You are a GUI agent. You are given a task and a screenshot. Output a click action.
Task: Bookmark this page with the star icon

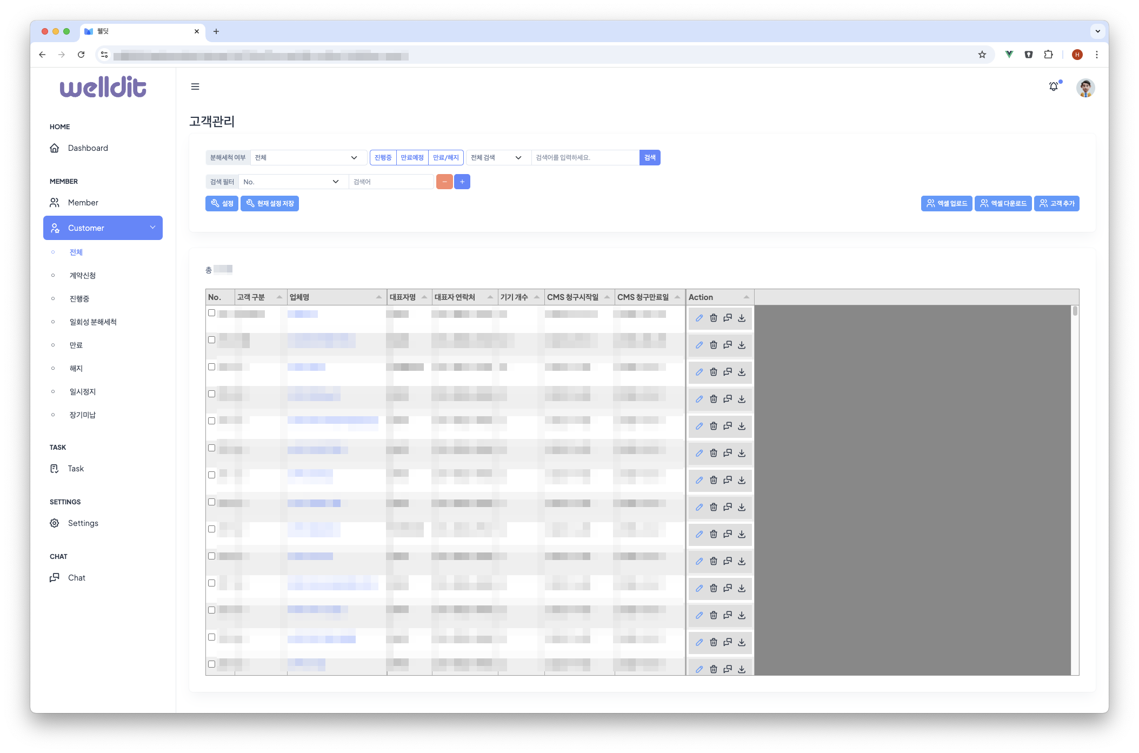[982, 55]
